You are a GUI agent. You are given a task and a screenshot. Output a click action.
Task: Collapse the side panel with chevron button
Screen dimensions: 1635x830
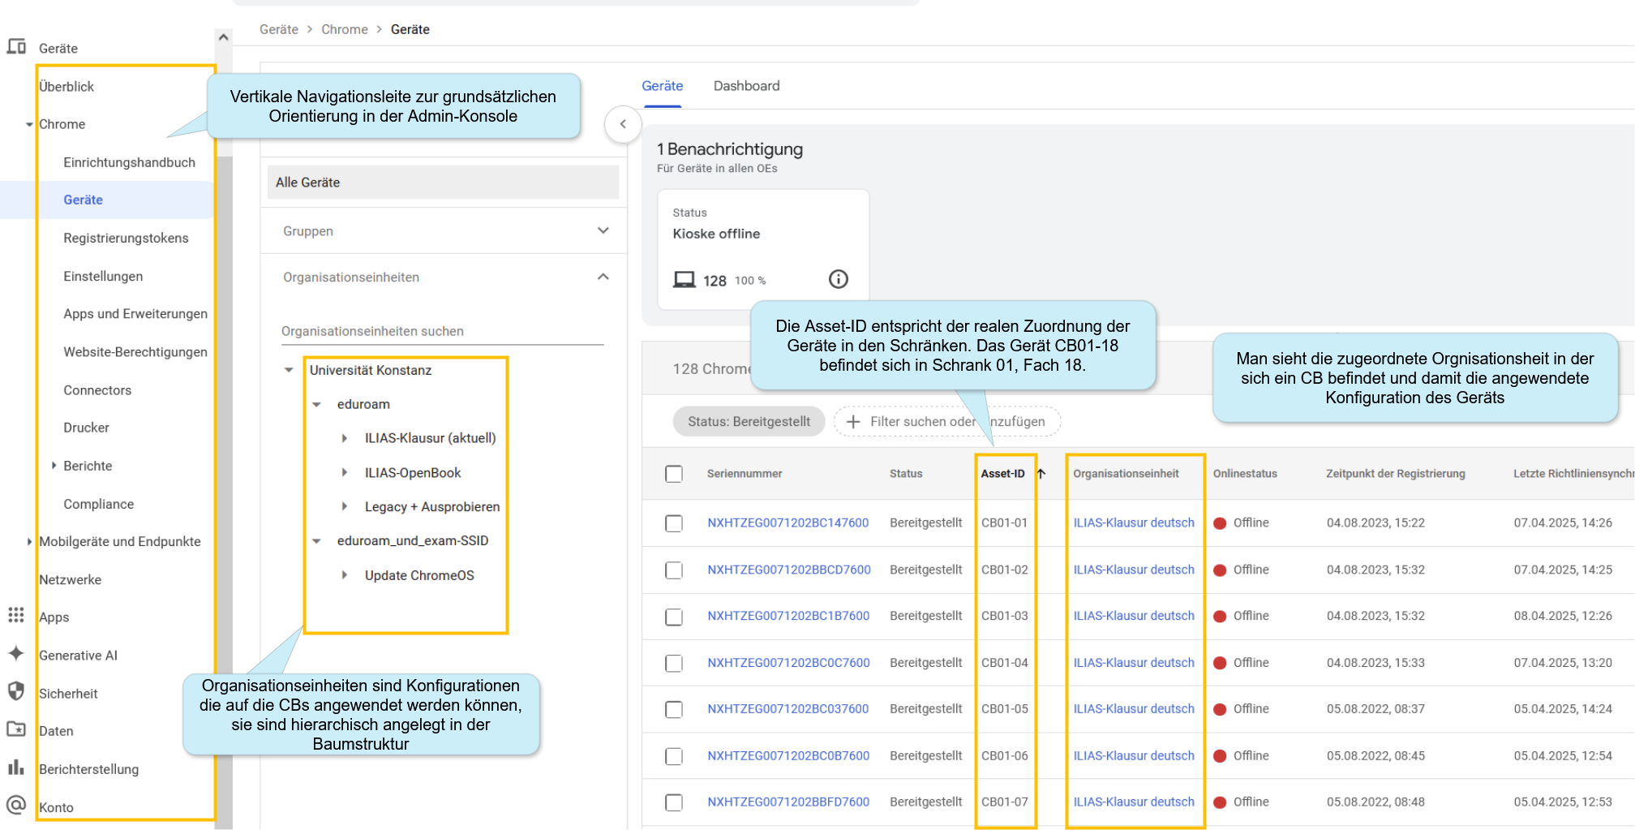click(623, 124)
